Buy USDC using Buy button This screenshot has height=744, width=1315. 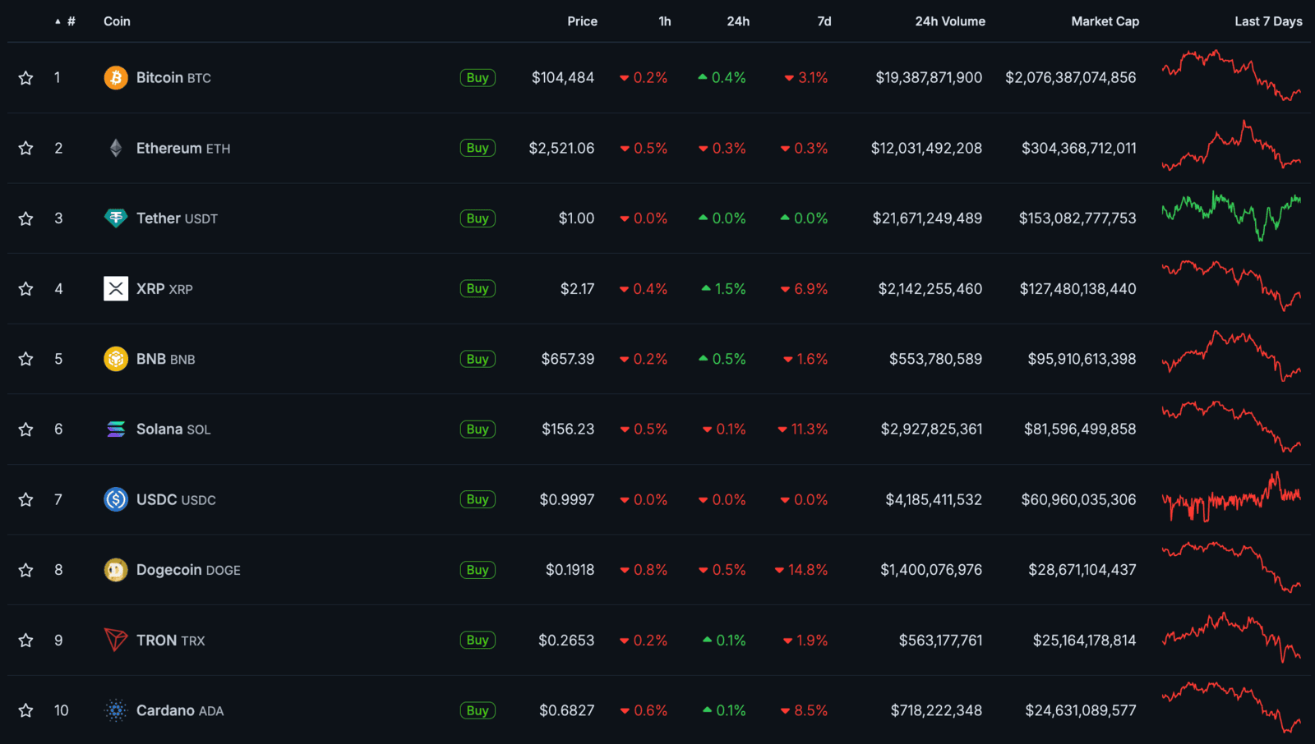click(x=478, y=499)
